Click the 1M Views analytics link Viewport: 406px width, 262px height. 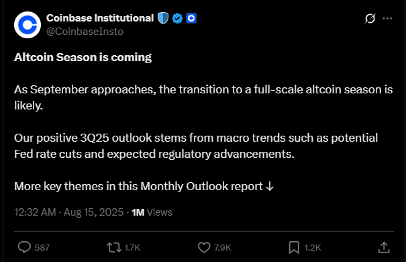[152, 212]
